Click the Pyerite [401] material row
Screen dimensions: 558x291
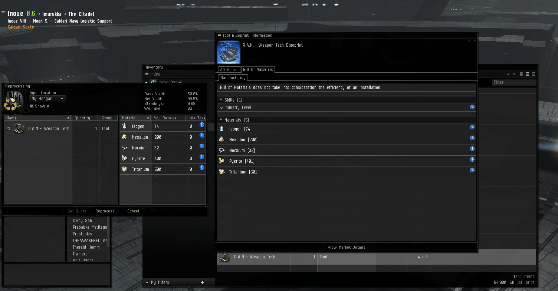(347, 161)
